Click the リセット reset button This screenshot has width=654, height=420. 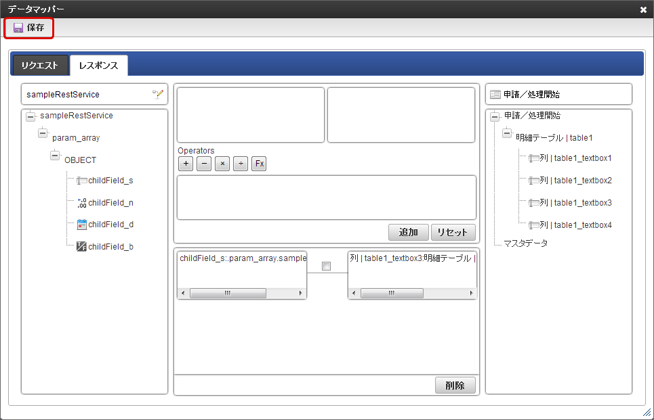453,232
